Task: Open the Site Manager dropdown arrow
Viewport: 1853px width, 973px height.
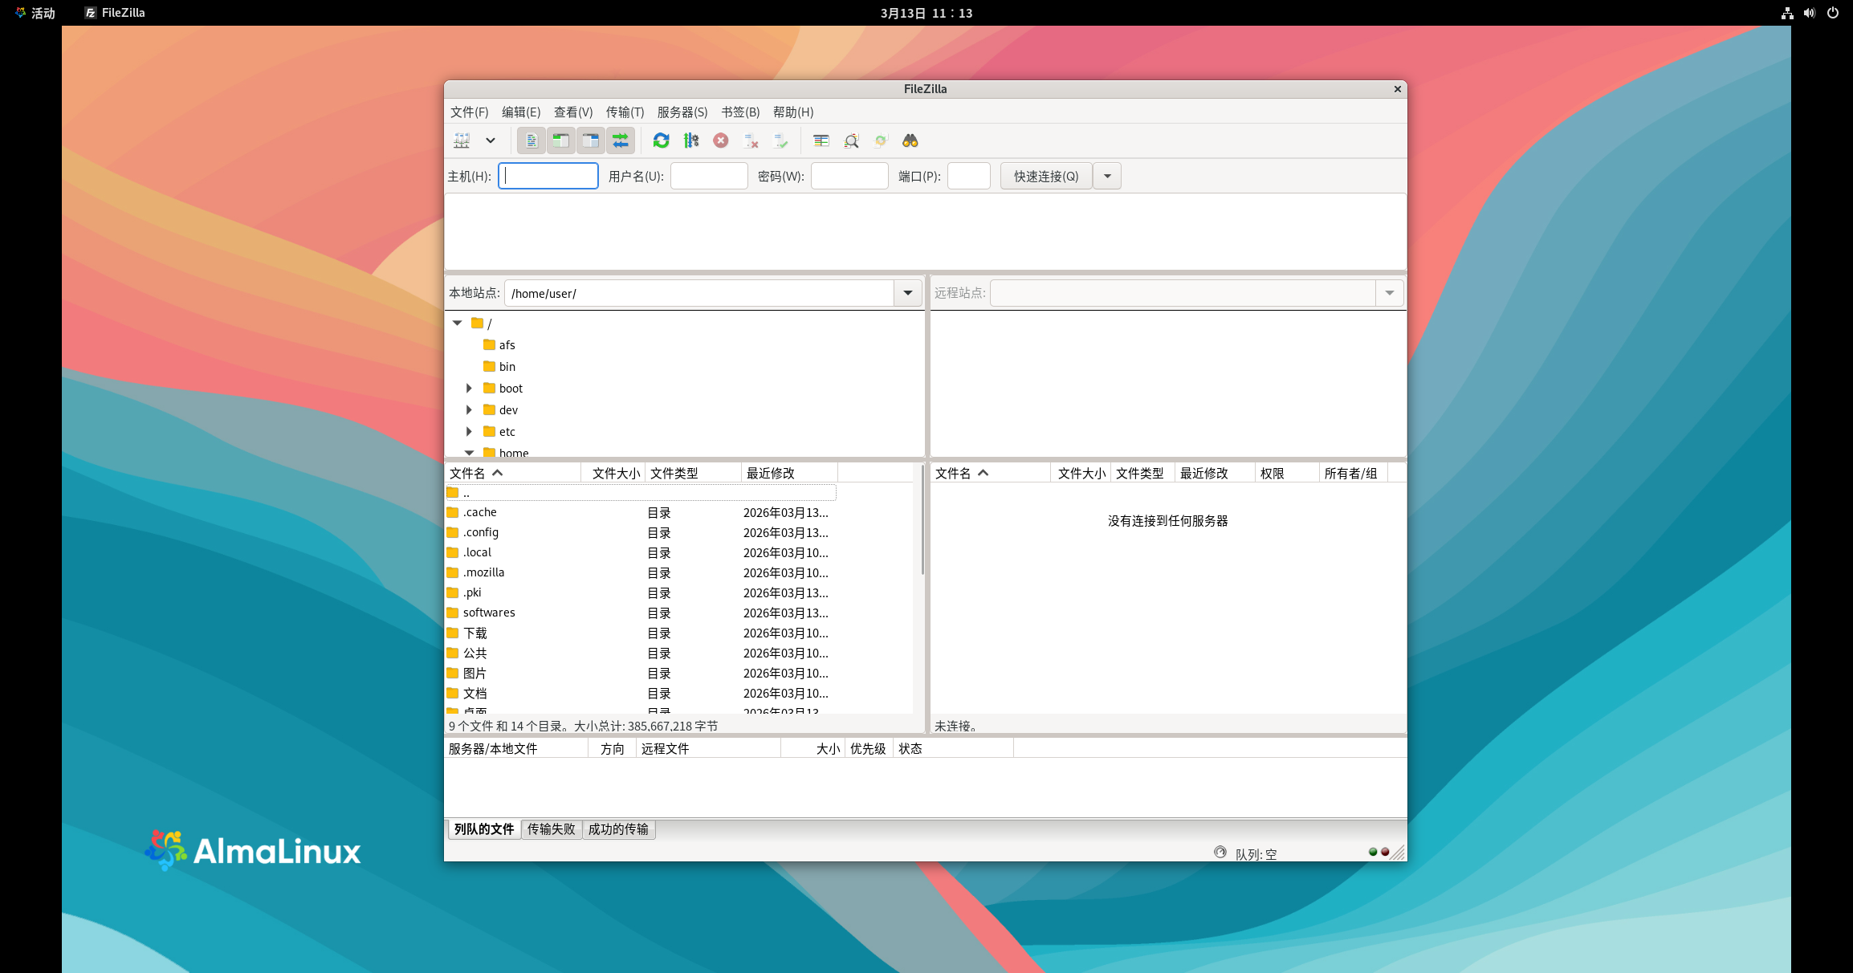Action: pyautogui.click(x=490, y=140)
